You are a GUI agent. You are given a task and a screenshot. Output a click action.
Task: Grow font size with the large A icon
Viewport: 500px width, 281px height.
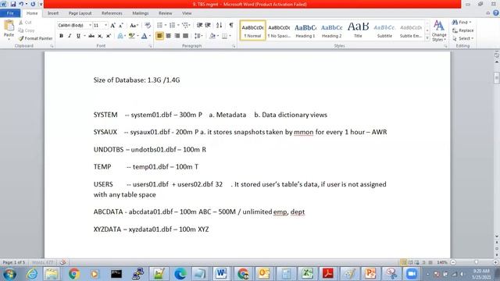[x=112, y=25]
